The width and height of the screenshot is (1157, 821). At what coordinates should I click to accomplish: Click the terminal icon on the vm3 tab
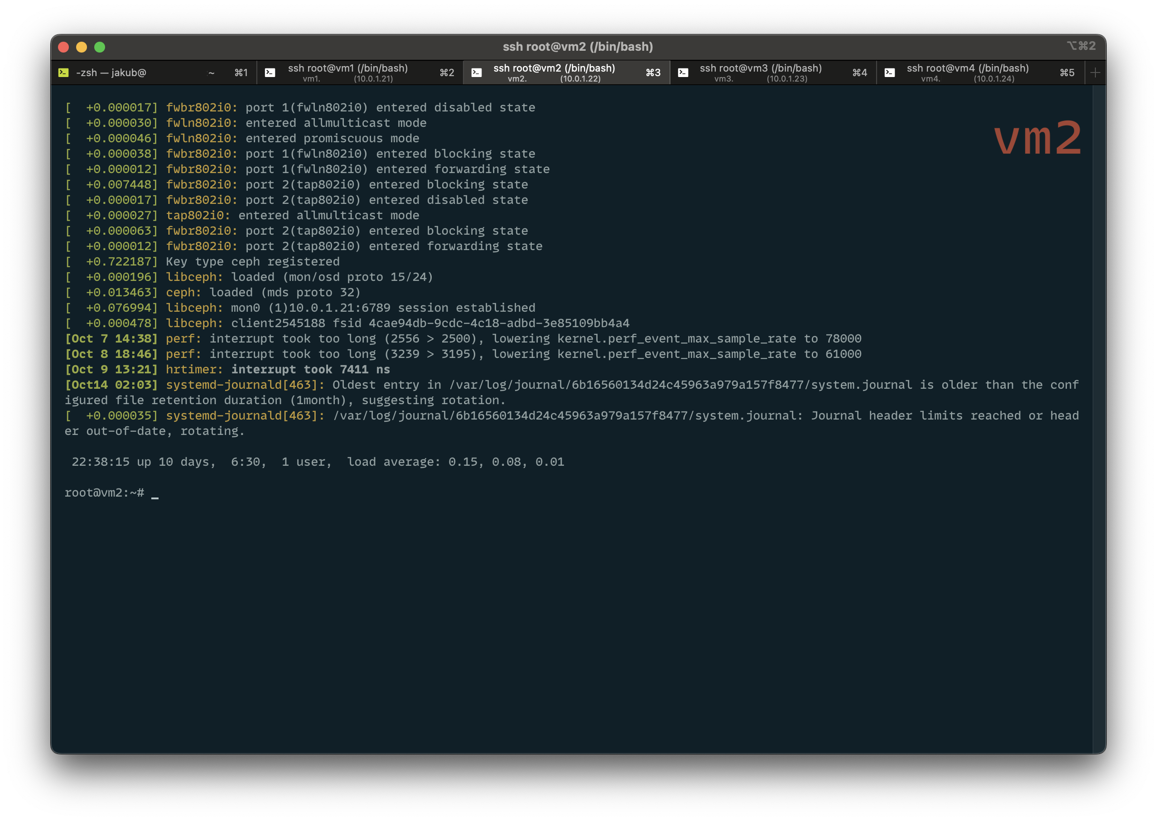(683, 72)
